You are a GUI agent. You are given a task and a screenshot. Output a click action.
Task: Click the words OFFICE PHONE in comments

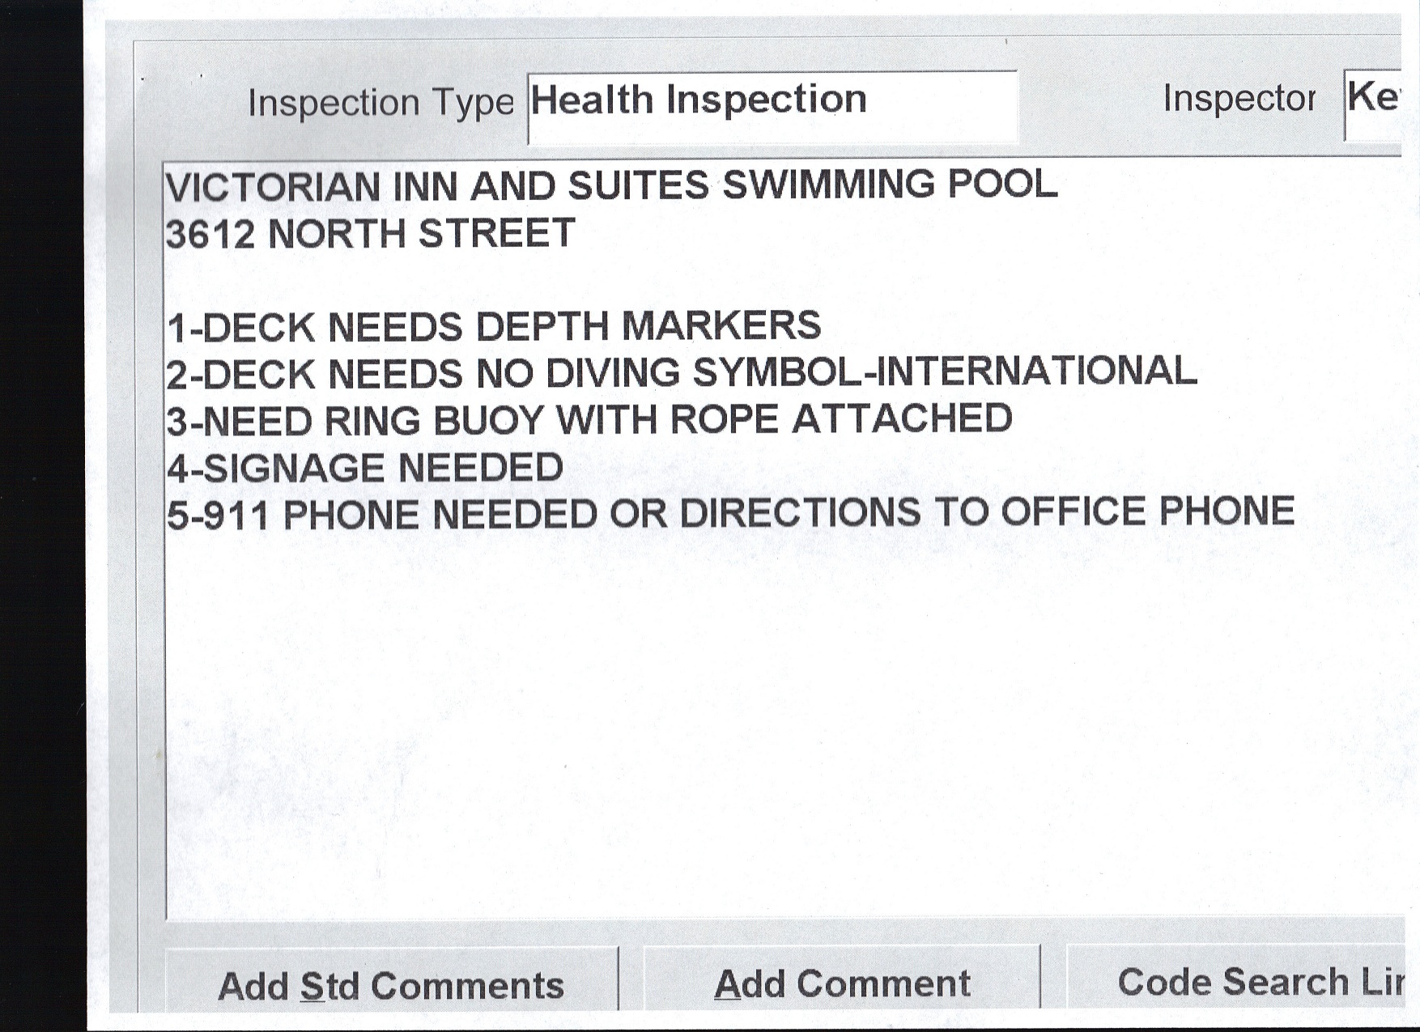coord(1147,512)
